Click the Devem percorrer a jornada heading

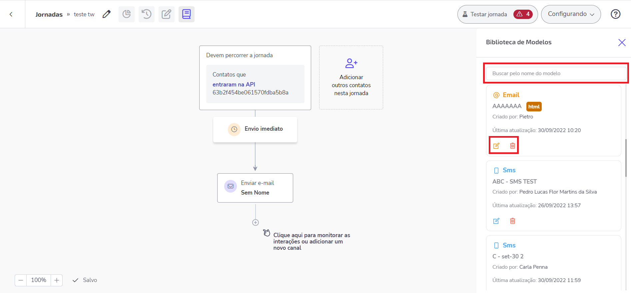(x=239, y=55)
